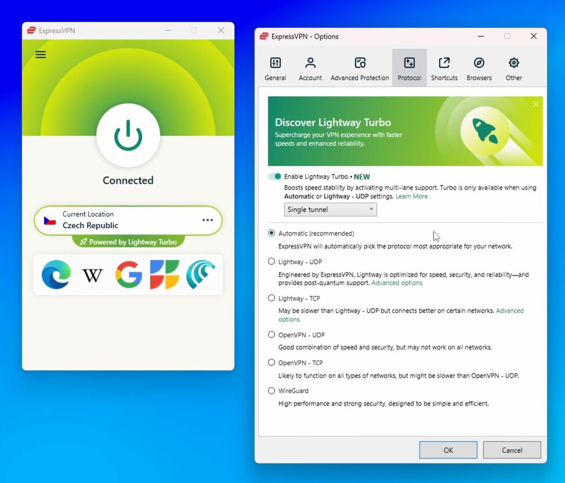Select the OpenVPN - TCP radio button
Screen dimensions: 565x483
271,362
